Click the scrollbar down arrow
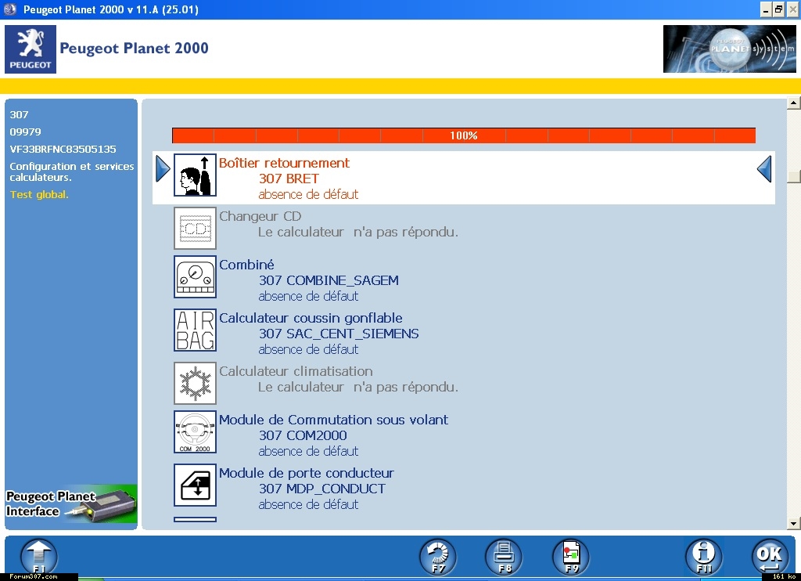Screen dimensions: 801x581 click(793, 523)
